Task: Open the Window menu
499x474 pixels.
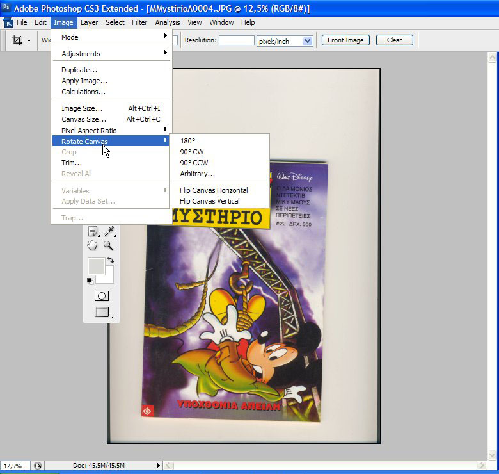Action: 221,22
